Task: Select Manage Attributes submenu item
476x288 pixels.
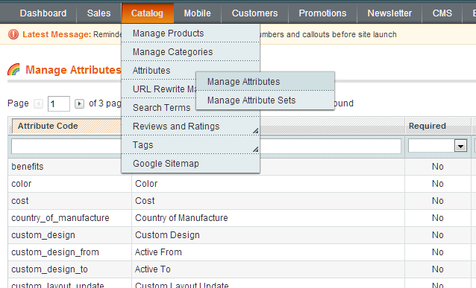Action: (x=265, y=81)
